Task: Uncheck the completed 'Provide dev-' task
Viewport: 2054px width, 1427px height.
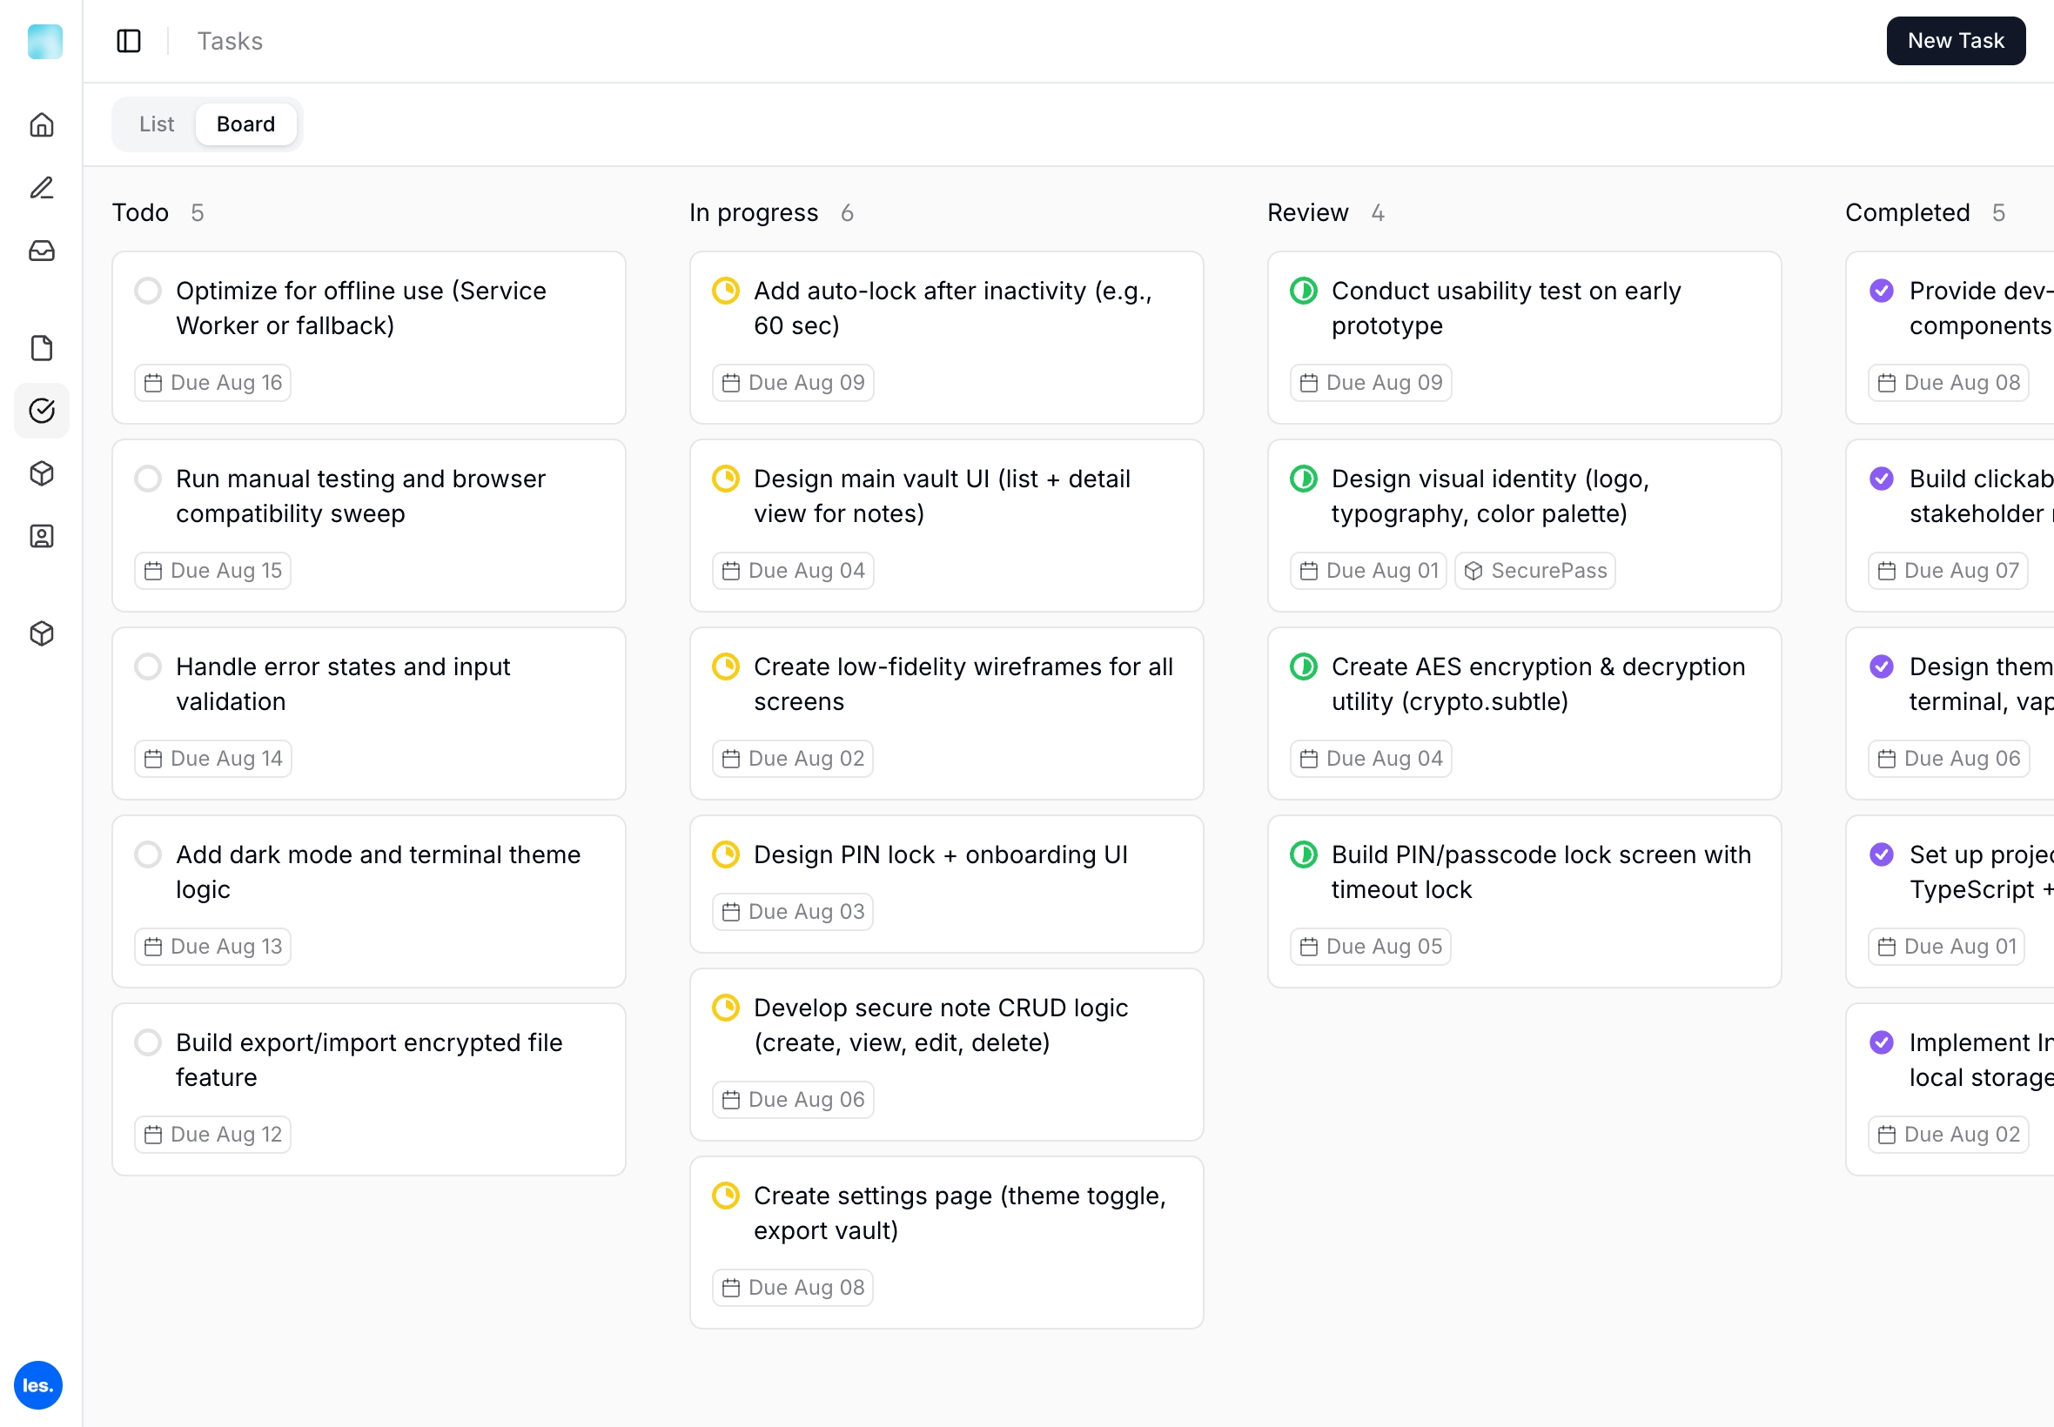Action: 1882,291
